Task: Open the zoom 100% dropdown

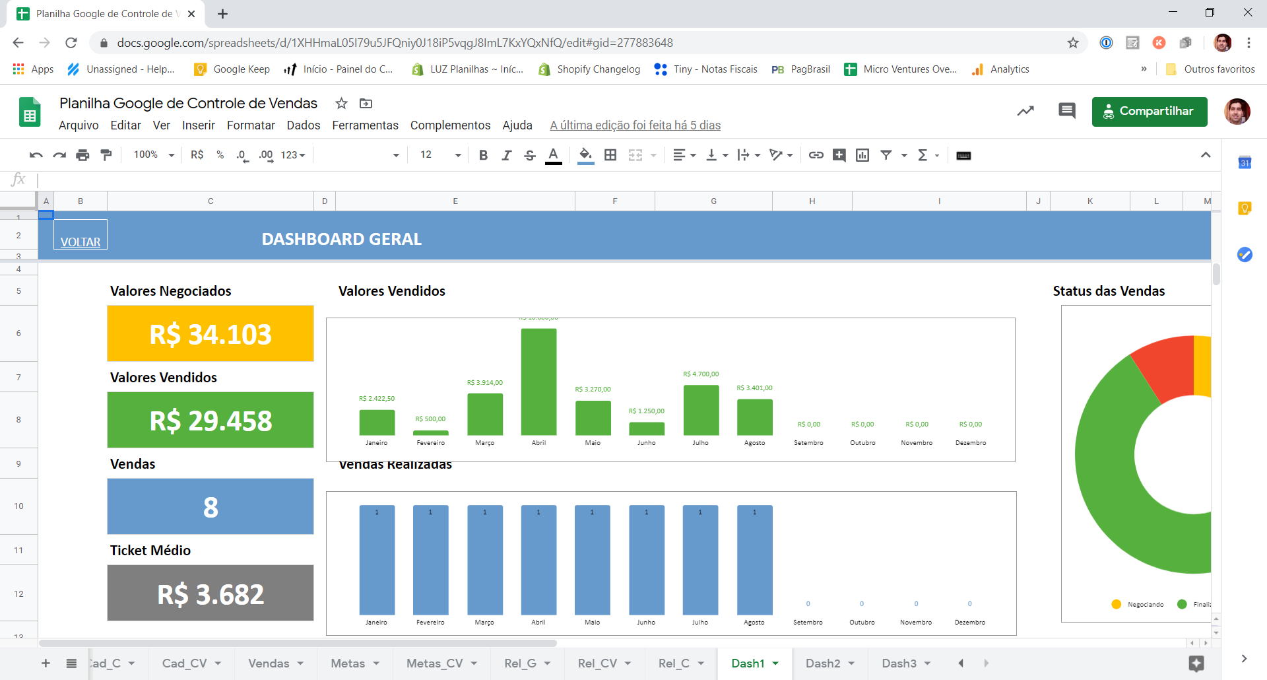Action: [x=154, y=155]
